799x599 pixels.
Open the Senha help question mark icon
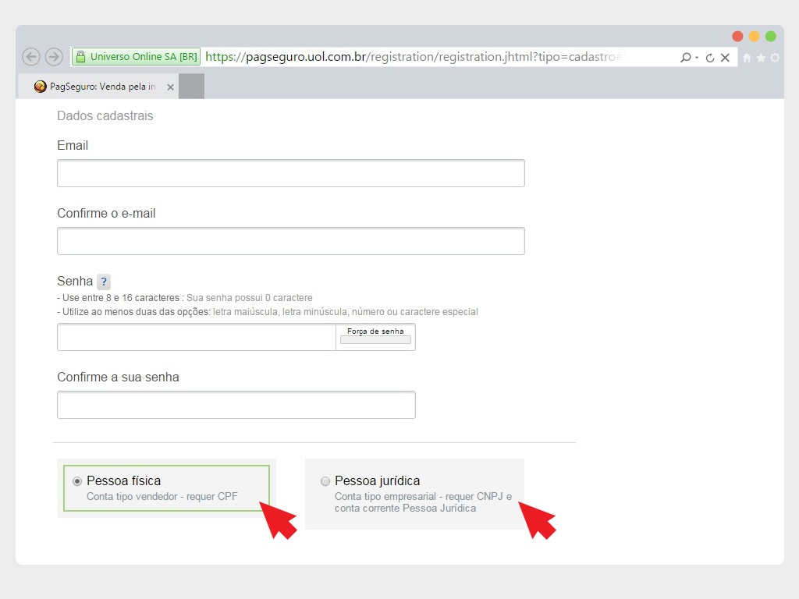pos(104,281)
